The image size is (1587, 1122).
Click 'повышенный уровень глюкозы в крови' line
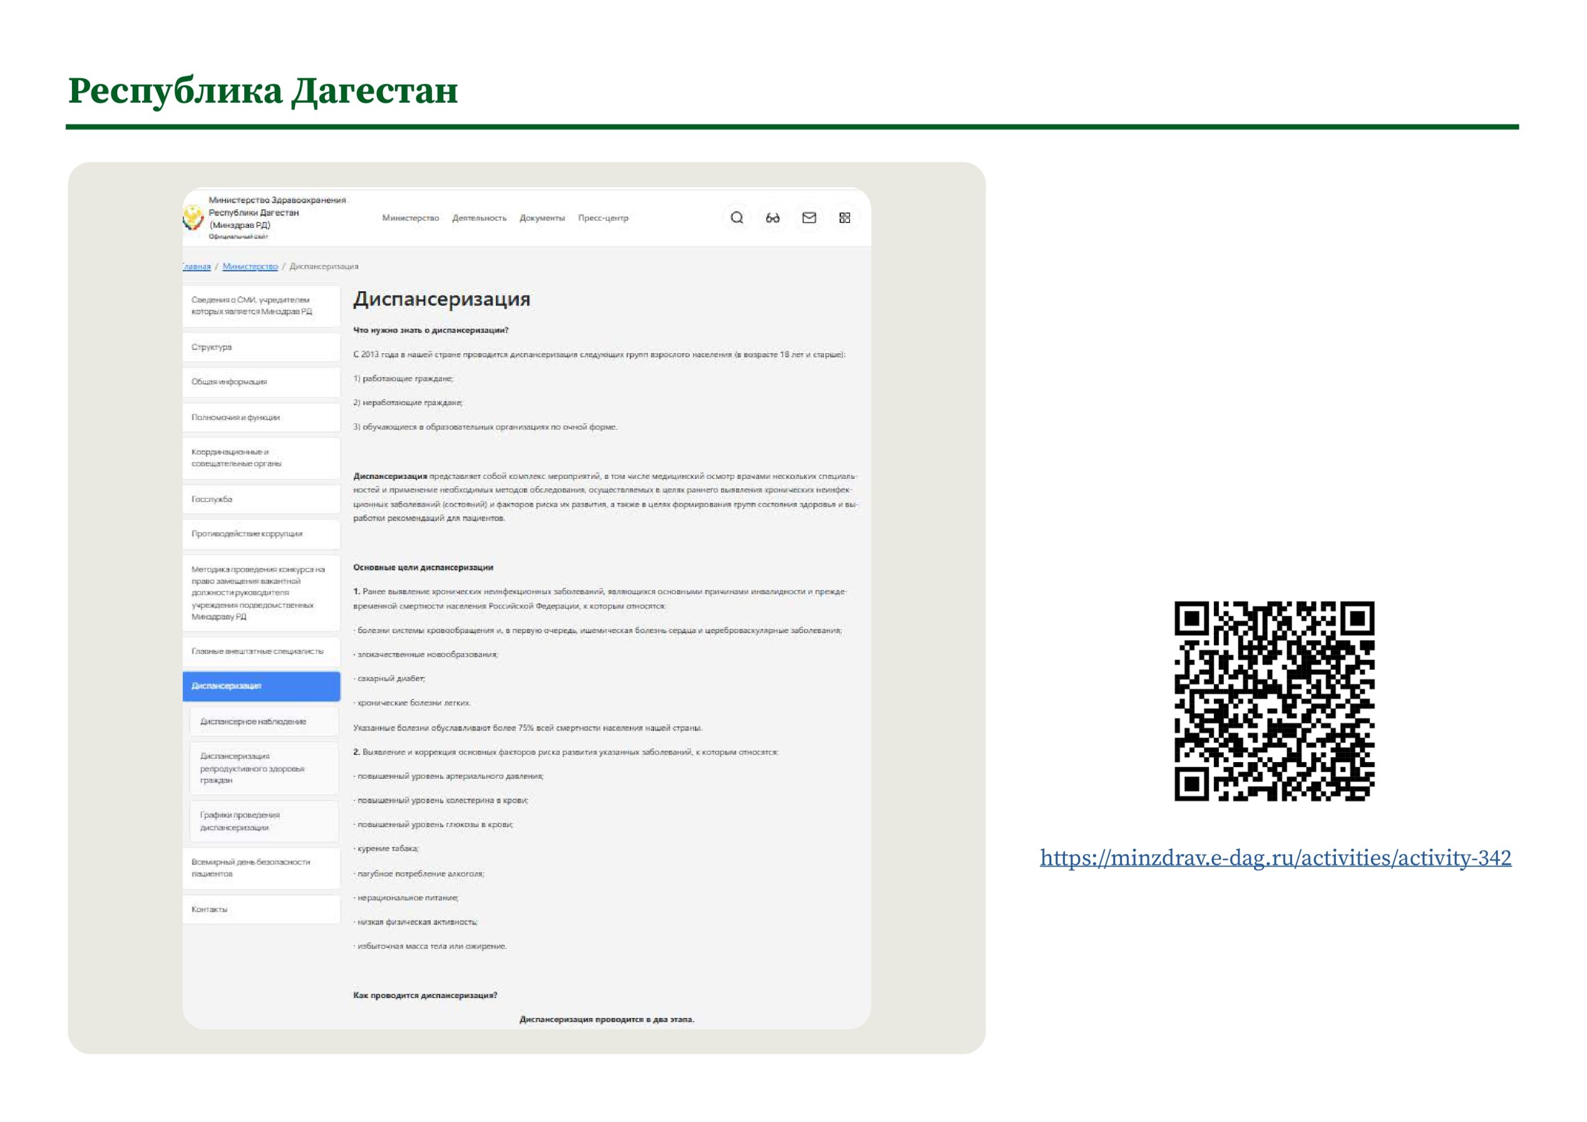pyautogui.click(x=433, y=824)
